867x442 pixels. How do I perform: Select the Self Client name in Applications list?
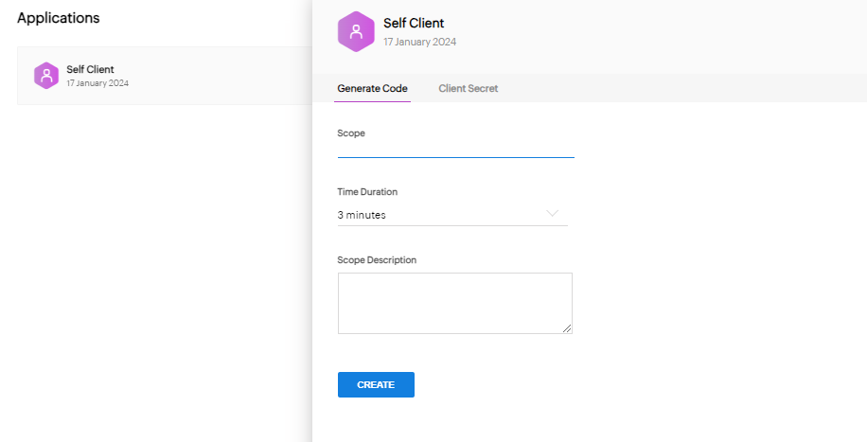click(90, 69)
